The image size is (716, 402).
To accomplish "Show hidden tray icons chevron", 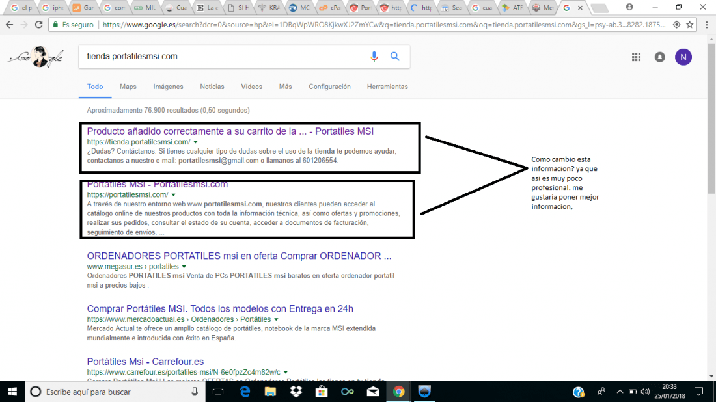I will pyautogui.click(x=620, y=392).
